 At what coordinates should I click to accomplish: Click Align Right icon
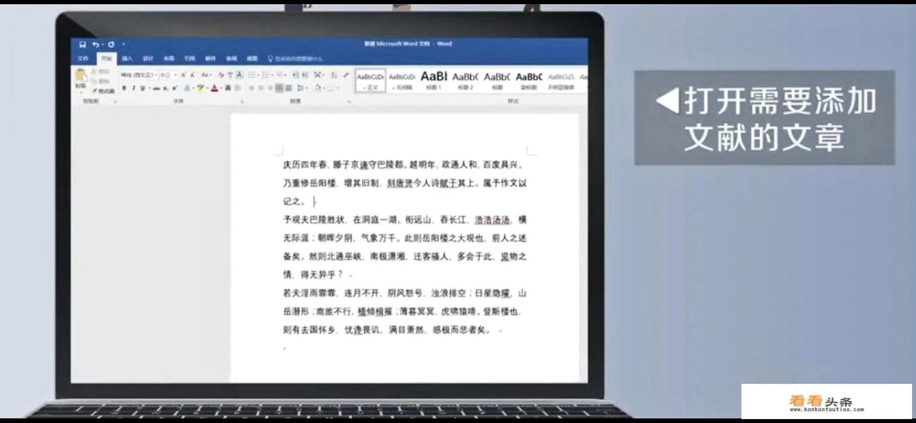point(270,88)
